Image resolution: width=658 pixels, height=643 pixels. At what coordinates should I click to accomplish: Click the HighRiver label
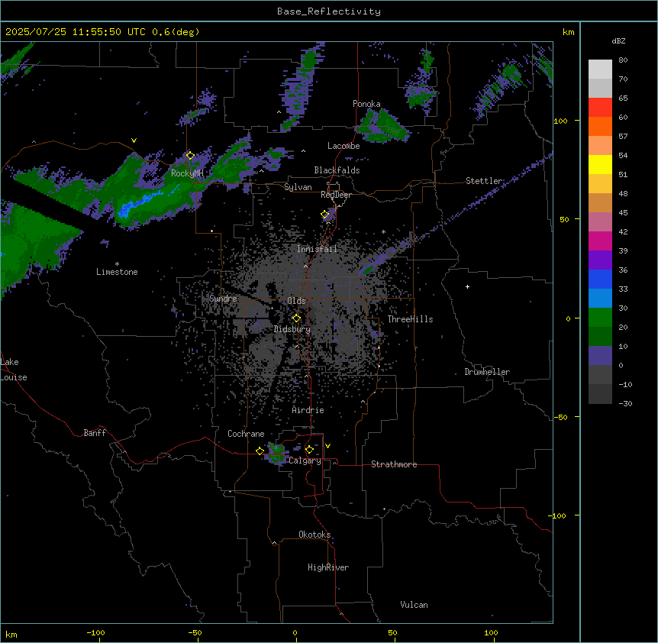tap(328, 567)
